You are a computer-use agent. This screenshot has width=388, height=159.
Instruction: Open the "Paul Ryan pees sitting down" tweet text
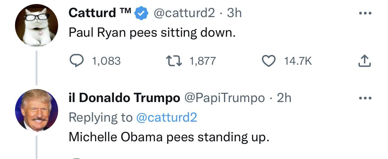152,33
